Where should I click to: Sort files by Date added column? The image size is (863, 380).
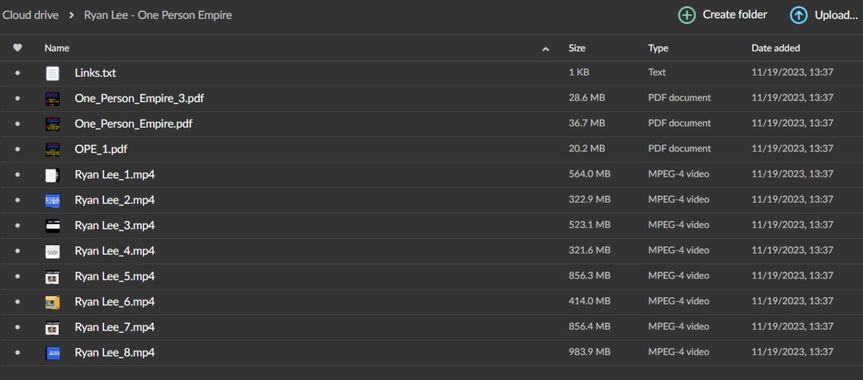pos(775,48)
